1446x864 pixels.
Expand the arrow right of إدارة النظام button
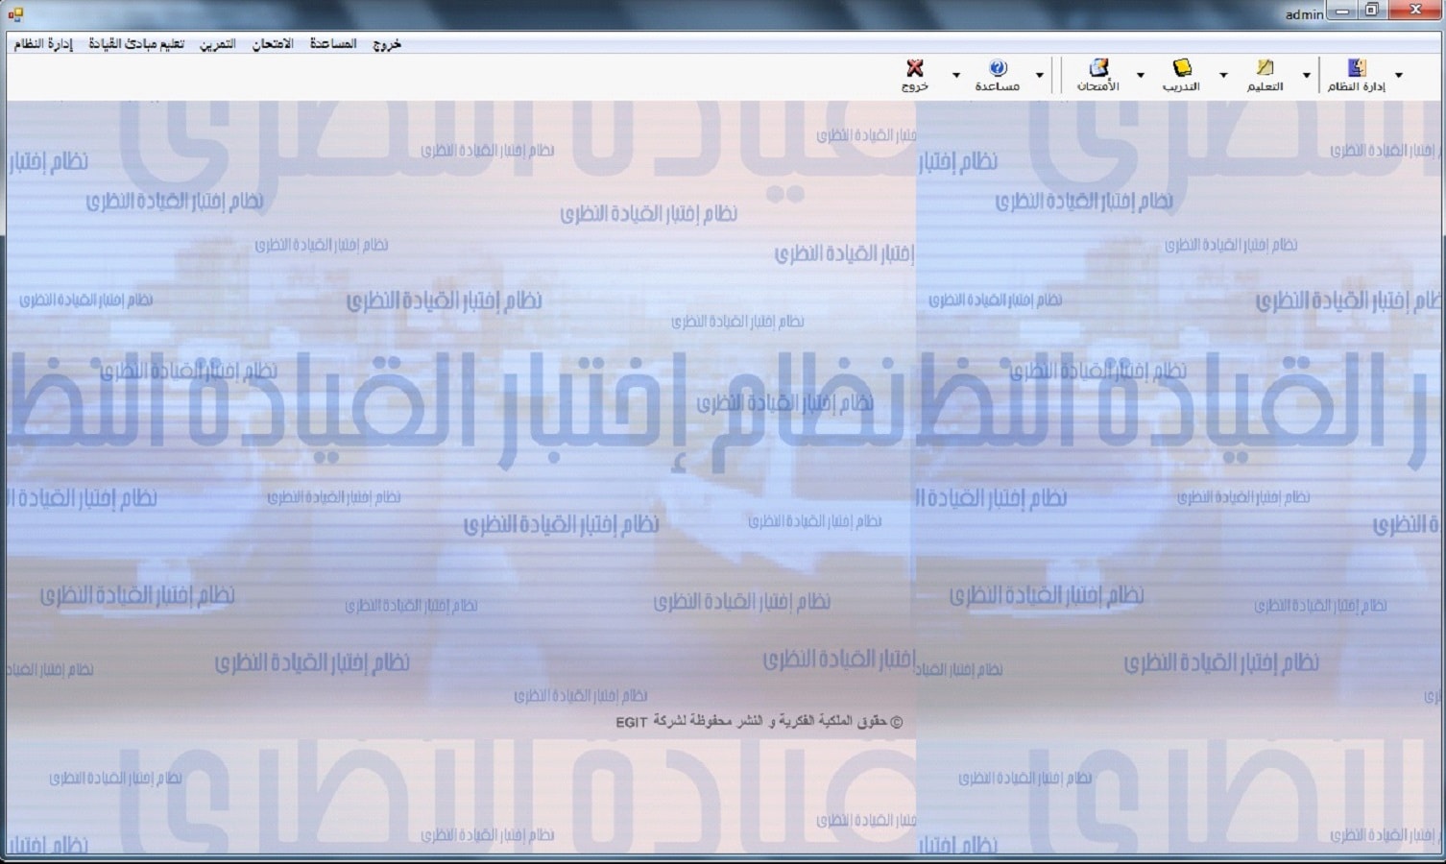click(x=1398, y=75)
